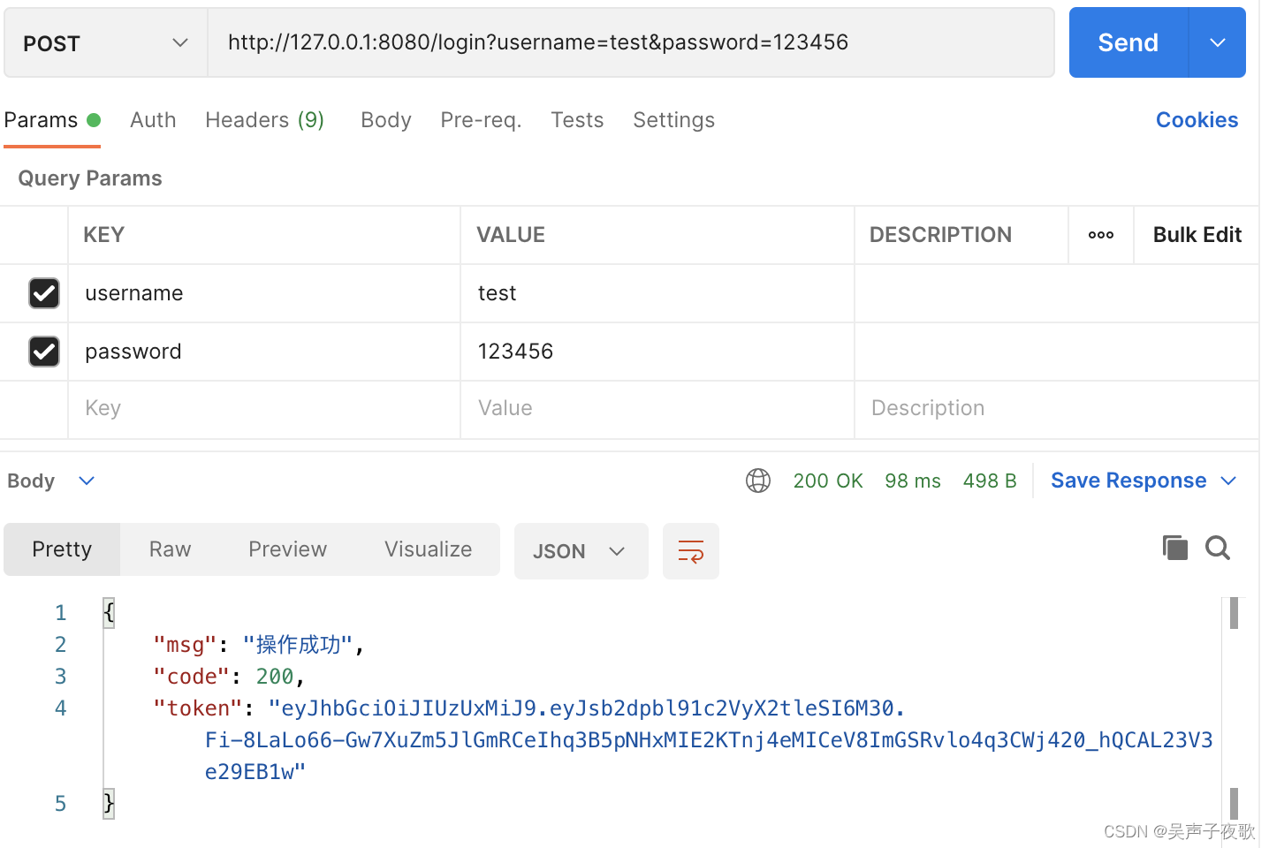Click the VALUE column header
1269x848 pixels.
click(511, 235)
